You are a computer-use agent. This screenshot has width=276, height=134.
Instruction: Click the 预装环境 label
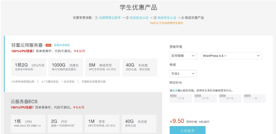(176, 47)
